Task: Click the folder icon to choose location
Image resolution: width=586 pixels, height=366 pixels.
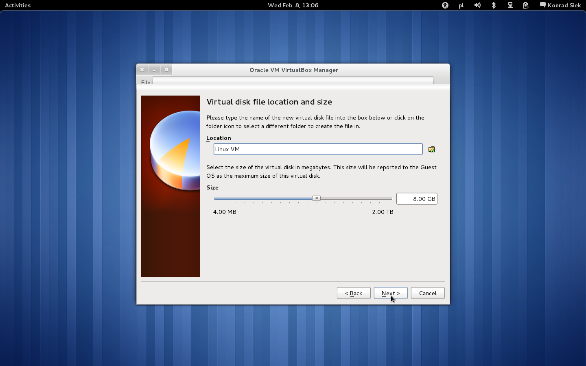Action: coord(432,149)
